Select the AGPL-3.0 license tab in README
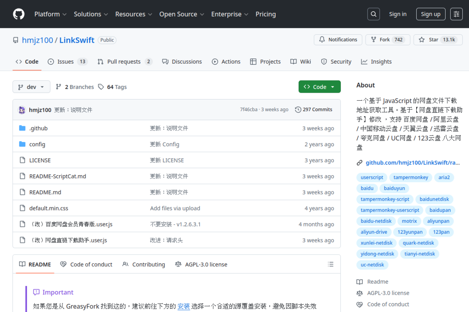This screenshot has height=312, width=469. [x=201, y=264]
